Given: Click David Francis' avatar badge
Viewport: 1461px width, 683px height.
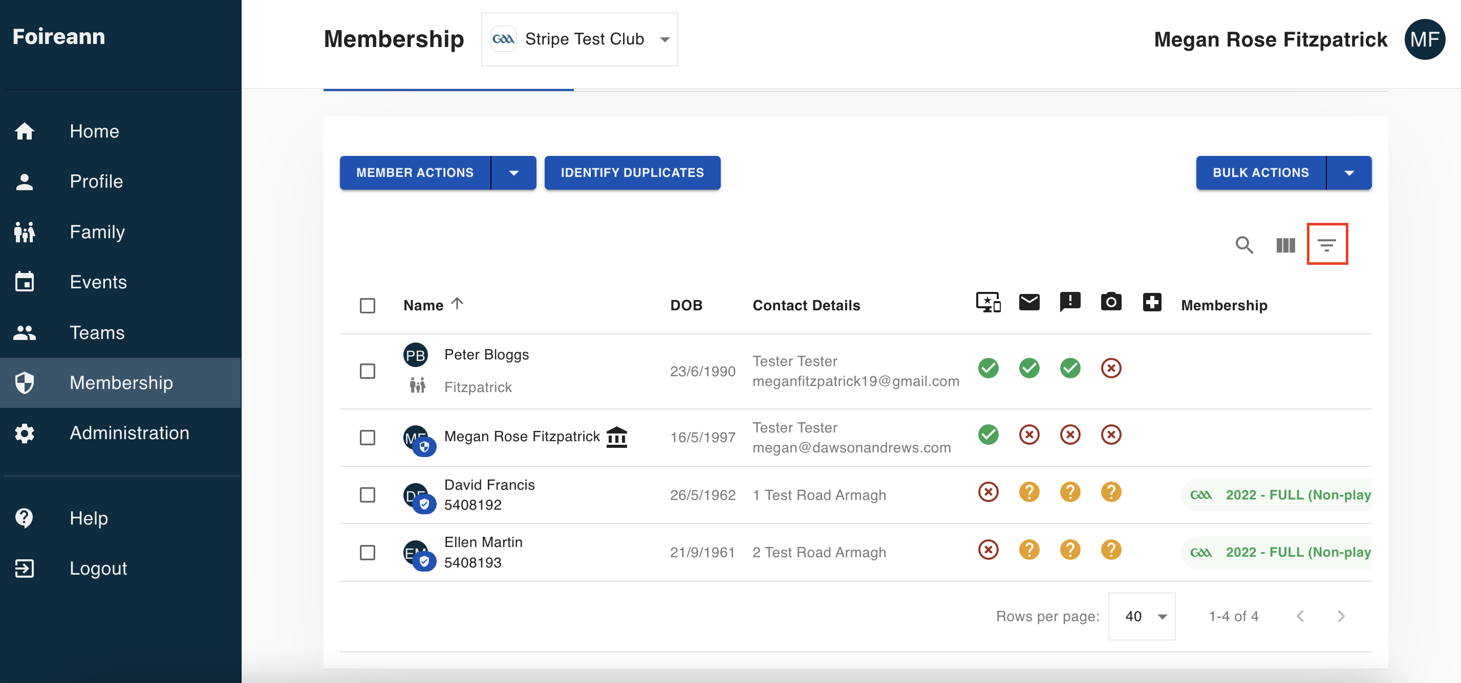Looking at the screenshot, I should 424,504.
